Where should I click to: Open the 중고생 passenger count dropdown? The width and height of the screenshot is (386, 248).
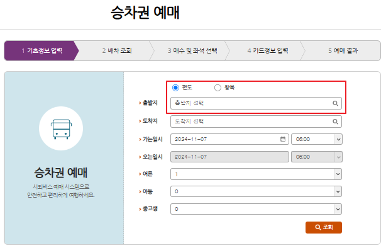[x=256, y=209]
